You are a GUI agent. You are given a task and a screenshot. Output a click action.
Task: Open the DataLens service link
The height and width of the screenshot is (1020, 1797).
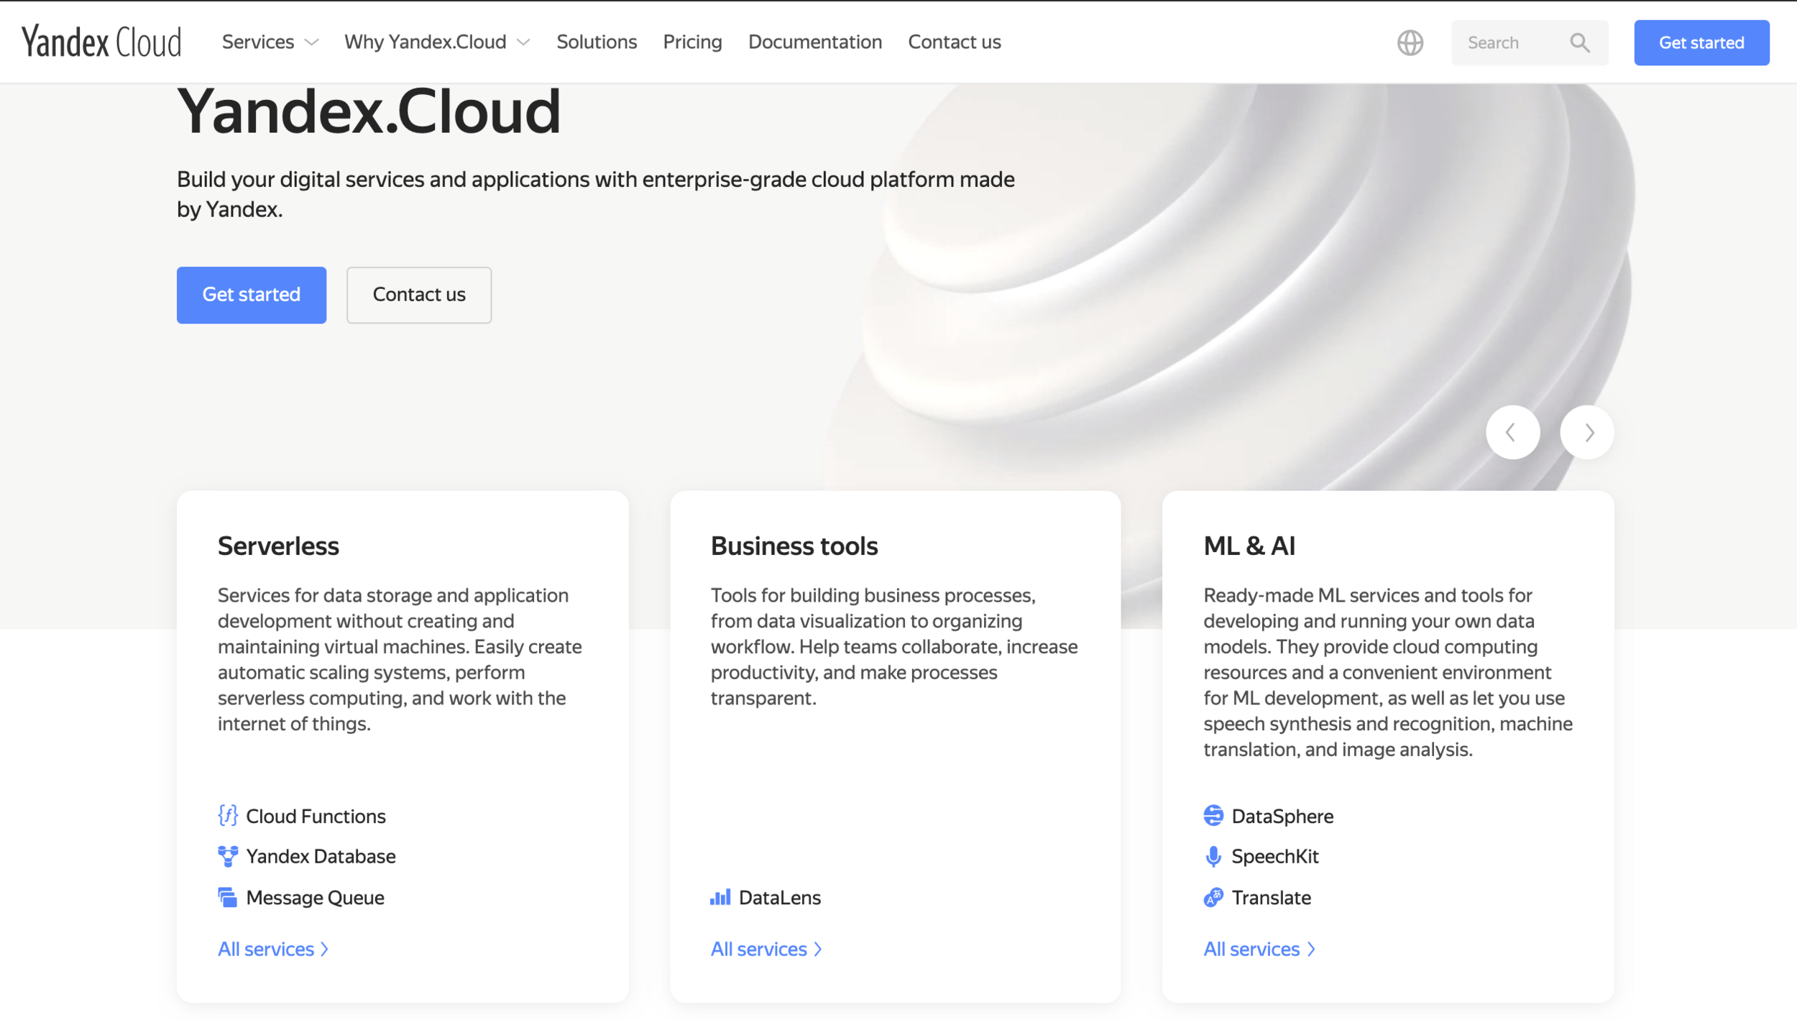pos(779,897)
